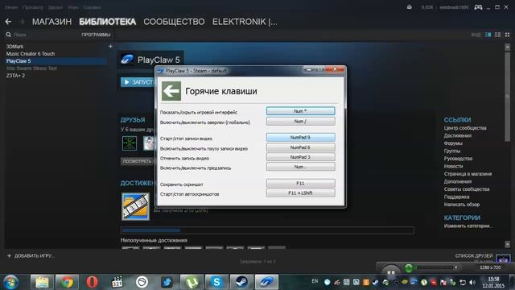Open the Форумы link
Viewport: 515px width, 290px height.
tap(453, 143)
